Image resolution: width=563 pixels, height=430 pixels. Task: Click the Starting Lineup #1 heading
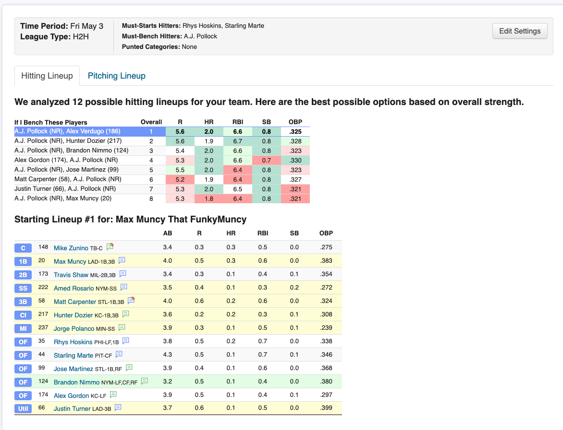click(130, 219)
